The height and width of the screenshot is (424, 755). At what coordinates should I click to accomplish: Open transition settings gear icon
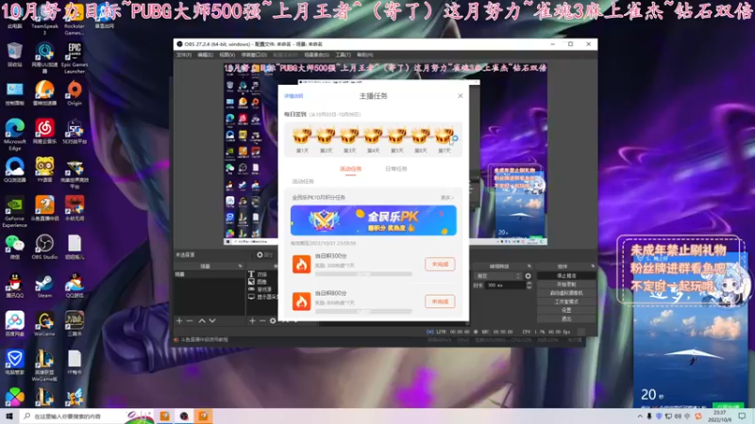point(528,276)
